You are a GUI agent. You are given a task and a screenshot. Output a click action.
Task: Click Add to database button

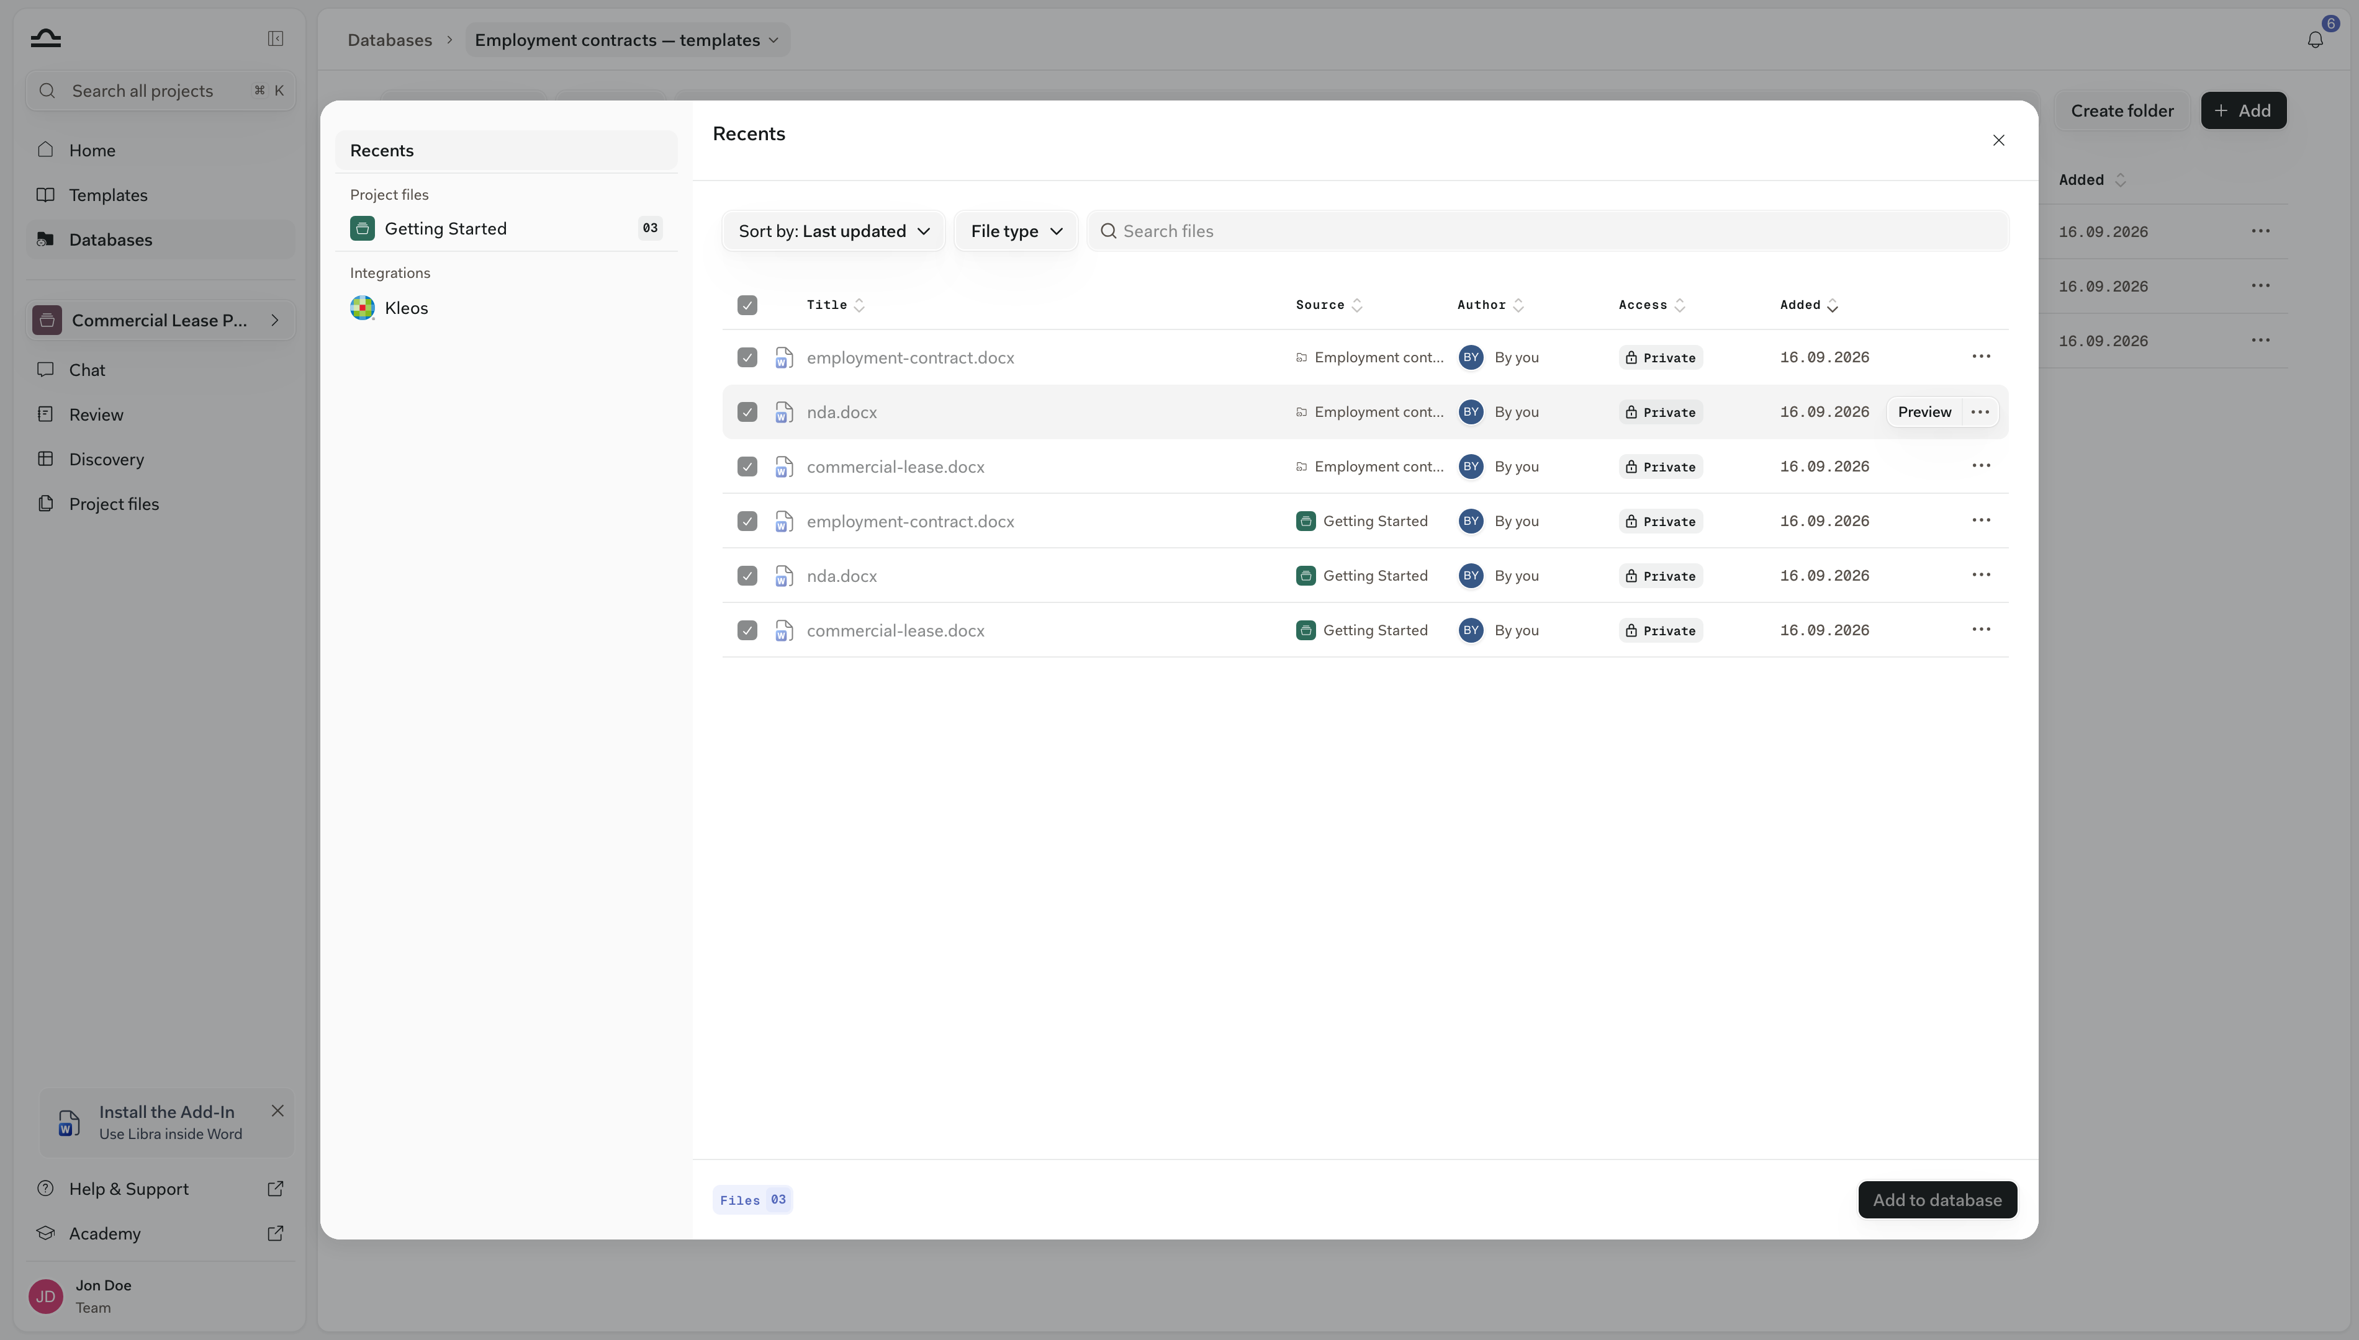[x=1937, y=1199]
